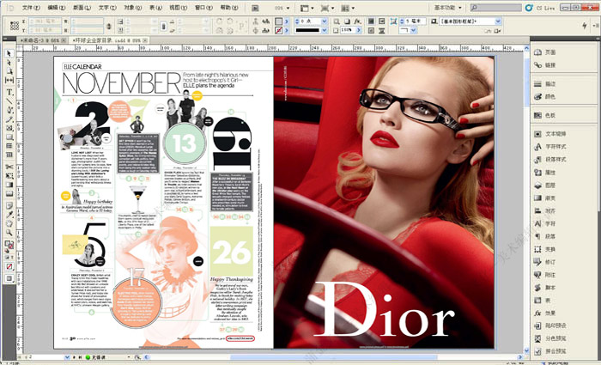
Task: Expand the corner shape dropdown
Action: click(414, 30)
